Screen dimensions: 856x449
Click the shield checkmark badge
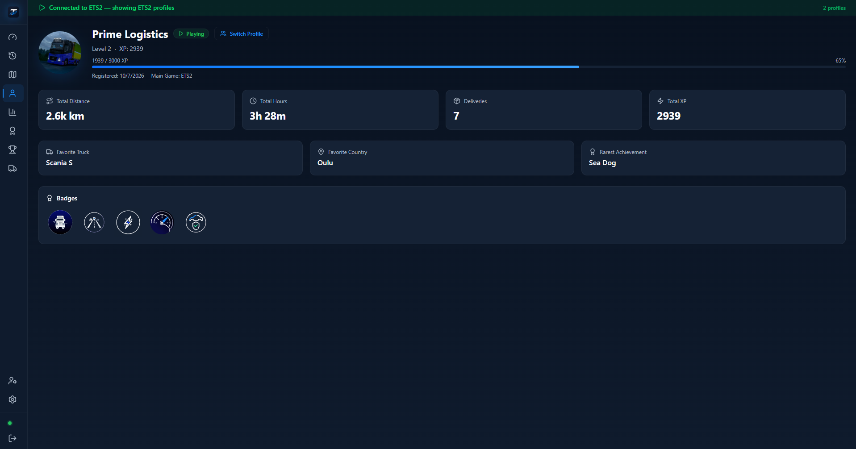(196, 222)
